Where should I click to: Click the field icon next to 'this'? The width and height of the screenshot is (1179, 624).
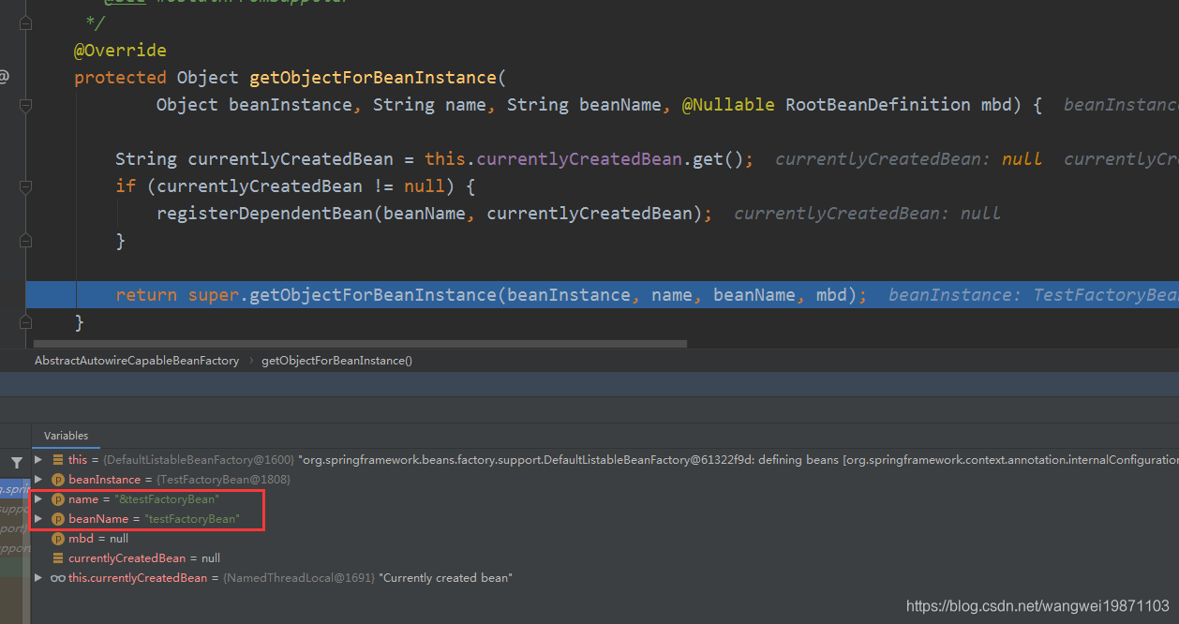point(58,460)
